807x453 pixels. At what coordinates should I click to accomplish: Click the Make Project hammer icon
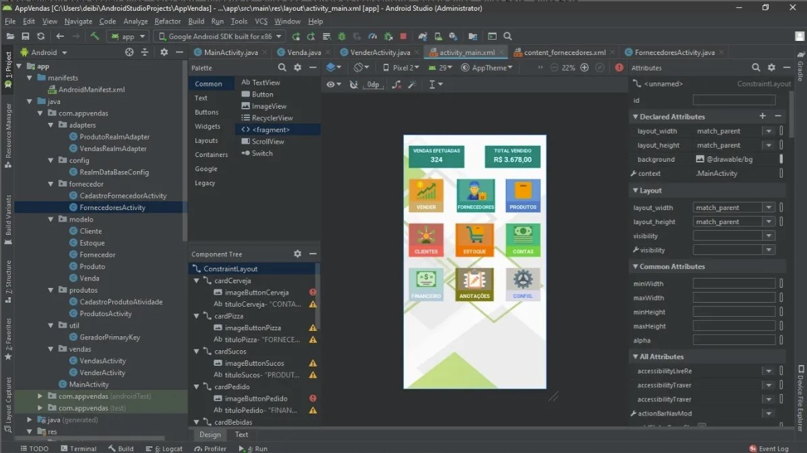[x=94, y=36]
